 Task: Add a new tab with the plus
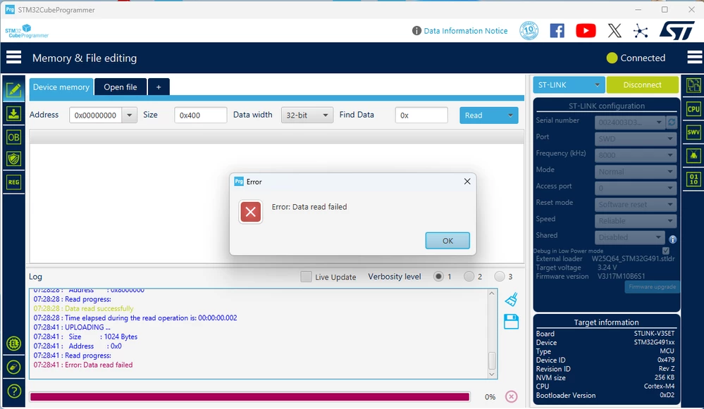tap(159, 87)
